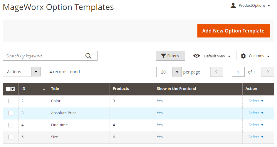Open the select-all dropdown arrow in header
277x147 pixels.
(13, 89)
